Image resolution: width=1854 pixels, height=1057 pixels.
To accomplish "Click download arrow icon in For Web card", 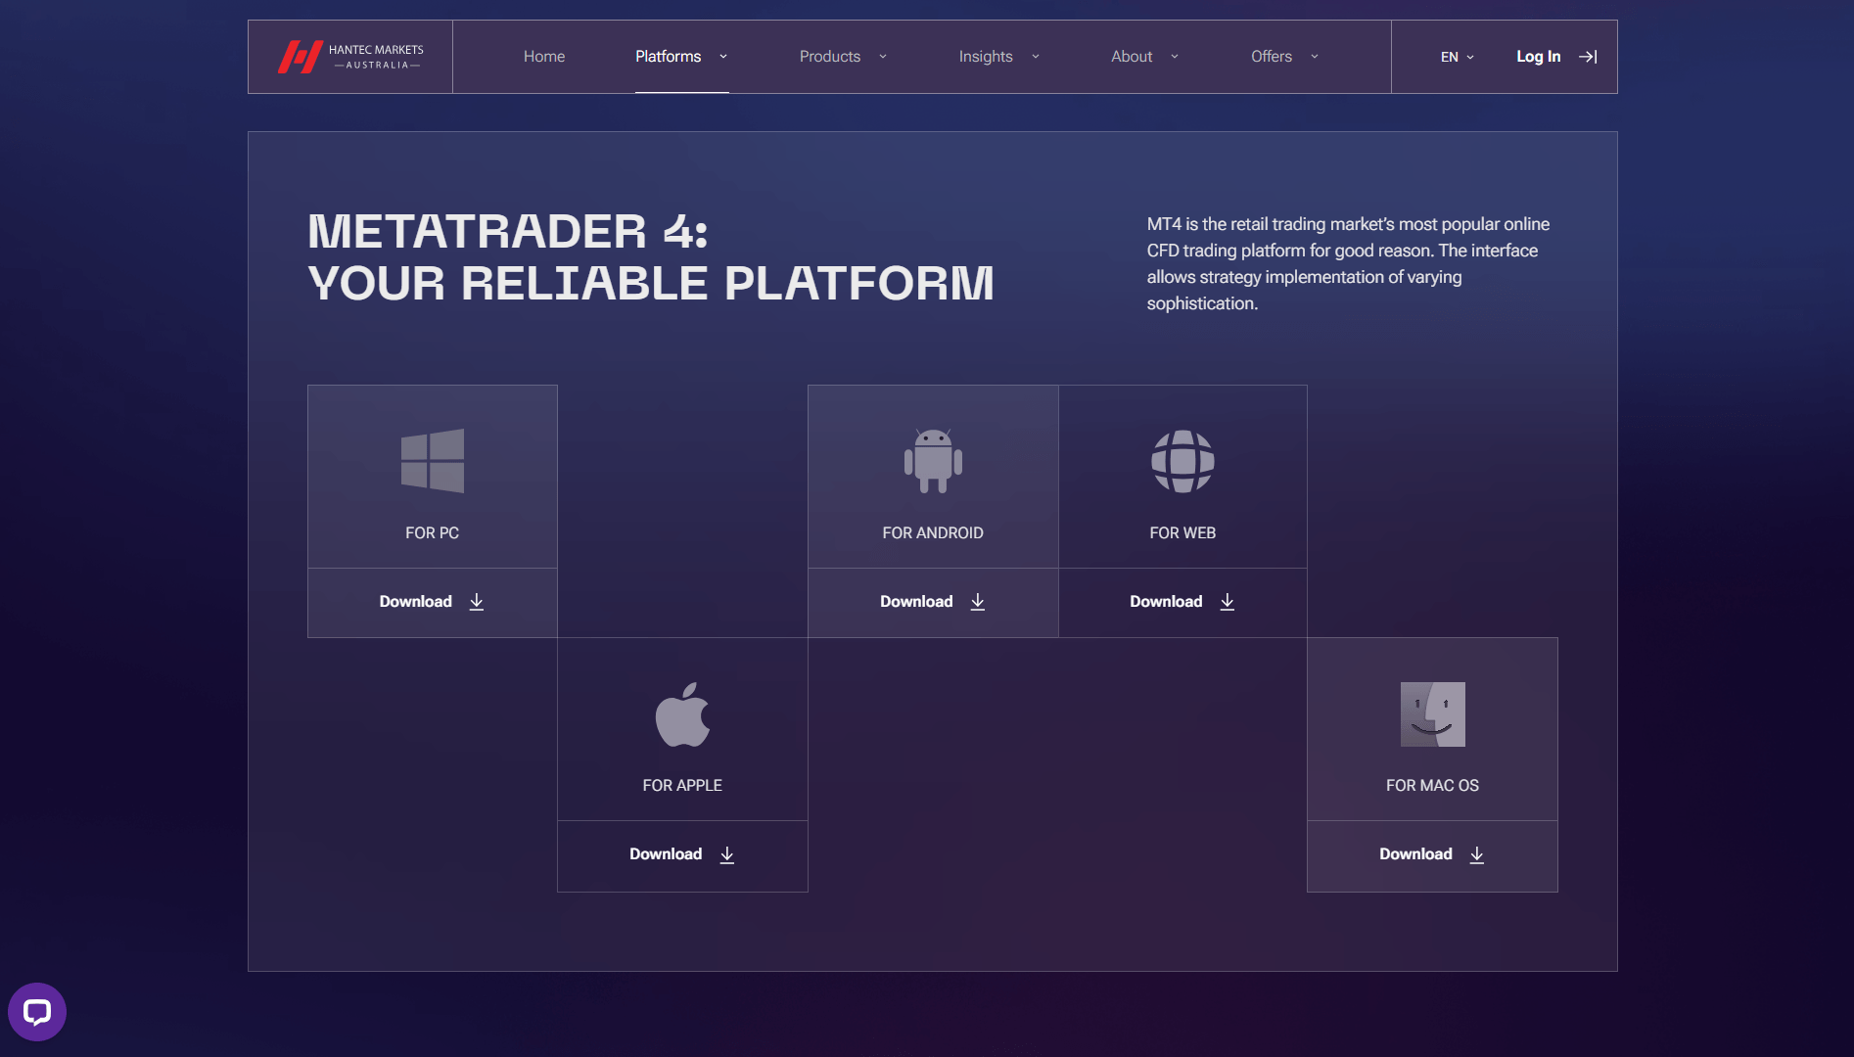I will 1227,602.
